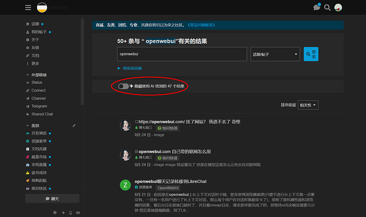Image resolution: width=366 pixels, height=217 pixels.
Task: Open the 常见问题解答 FAQ link in banner
Action: tap(201, 25)
